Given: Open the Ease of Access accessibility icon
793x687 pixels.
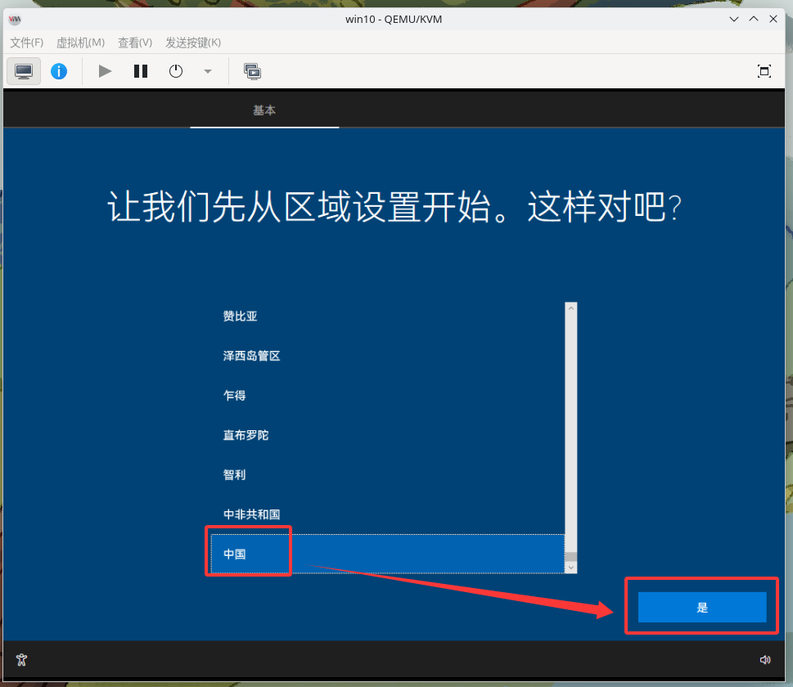Looking at the screenshot, I should tap(21, 659).
